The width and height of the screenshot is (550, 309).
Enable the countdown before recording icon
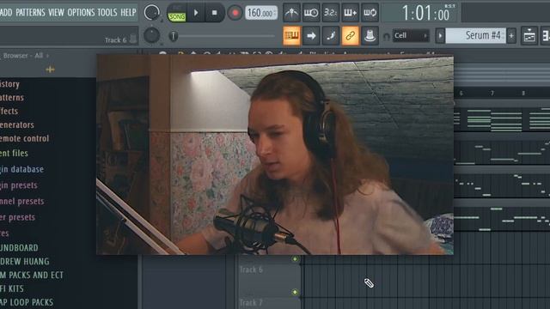click(x=330, y=13)
